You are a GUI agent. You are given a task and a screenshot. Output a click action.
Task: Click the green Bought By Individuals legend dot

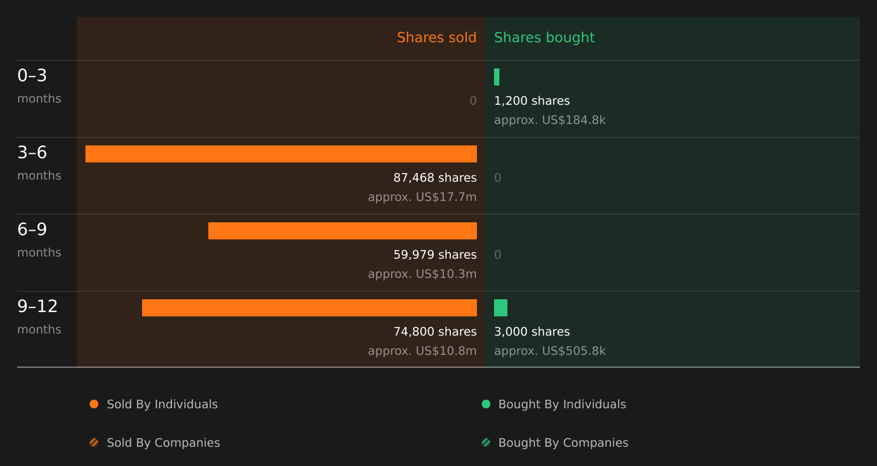pyautogui.click(x=486, y=404)
